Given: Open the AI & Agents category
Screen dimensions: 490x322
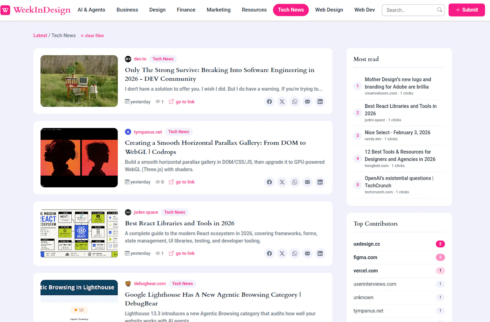Looking at the screenshot, I should [91, 10].
